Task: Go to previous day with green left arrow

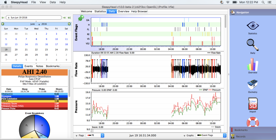Action: (x=3, y=18)
